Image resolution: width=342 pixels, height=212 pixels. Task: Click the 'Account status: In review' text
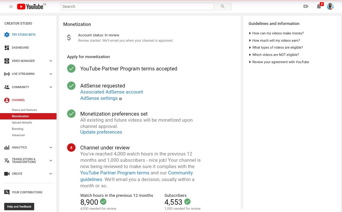click(x=98, y=35)
